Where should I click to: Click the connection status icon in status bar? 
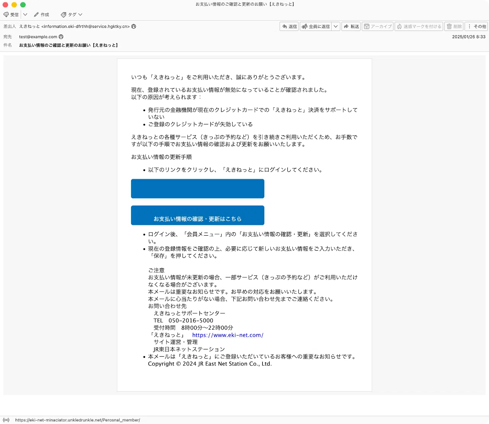pos(6,420)
